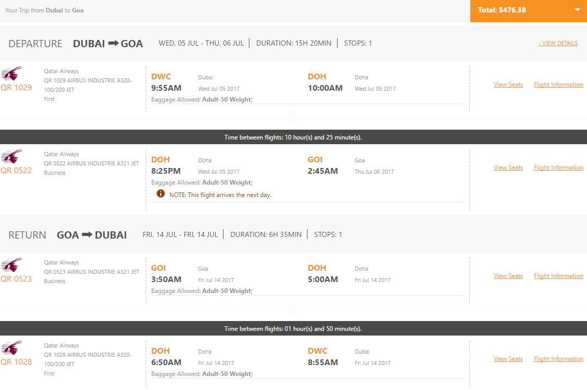Click the DEPARTURE section label

point(35,44)
